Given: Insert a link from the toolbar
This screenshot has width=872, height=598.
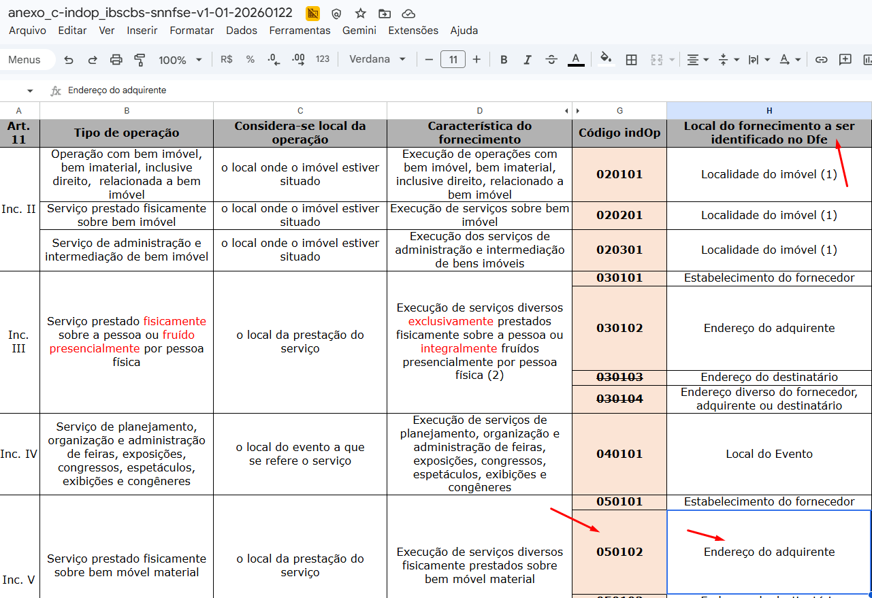Looking at the screenshot, I should click(822, 60).
